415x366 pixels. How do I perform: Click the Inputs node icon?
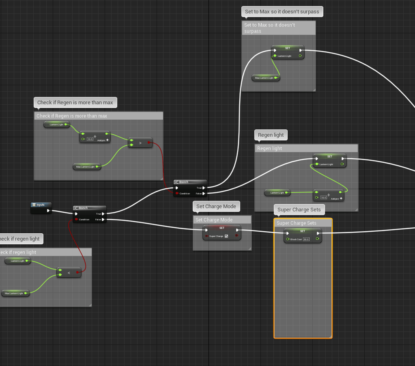[34, 205]
